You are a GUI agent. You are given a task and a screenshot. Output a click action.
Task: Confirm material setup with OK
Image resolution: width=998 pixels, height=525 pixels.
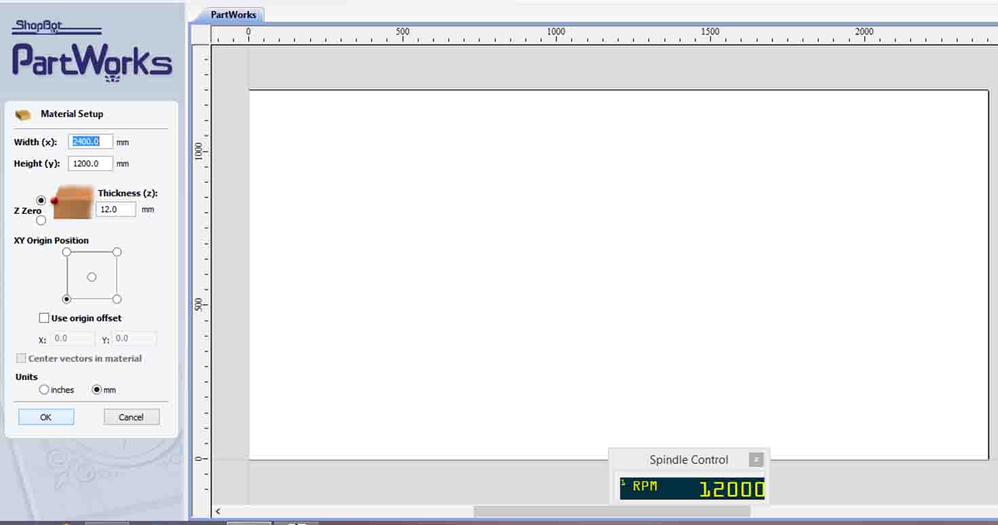pos(46,417)
